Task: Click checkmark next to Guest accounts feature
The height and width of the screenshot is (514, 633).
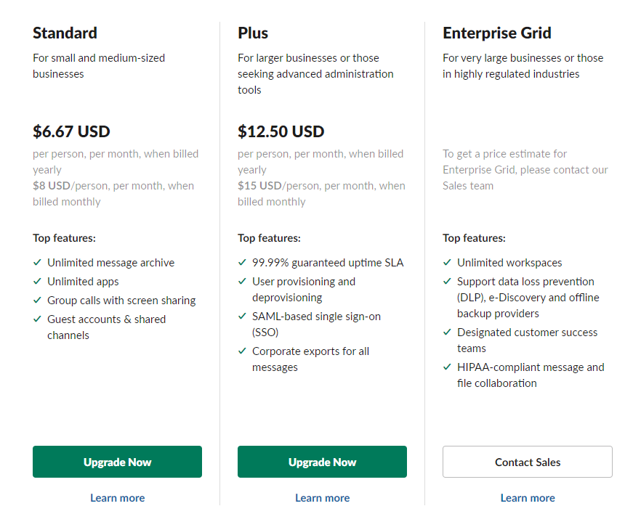Action: pos(37,319)
